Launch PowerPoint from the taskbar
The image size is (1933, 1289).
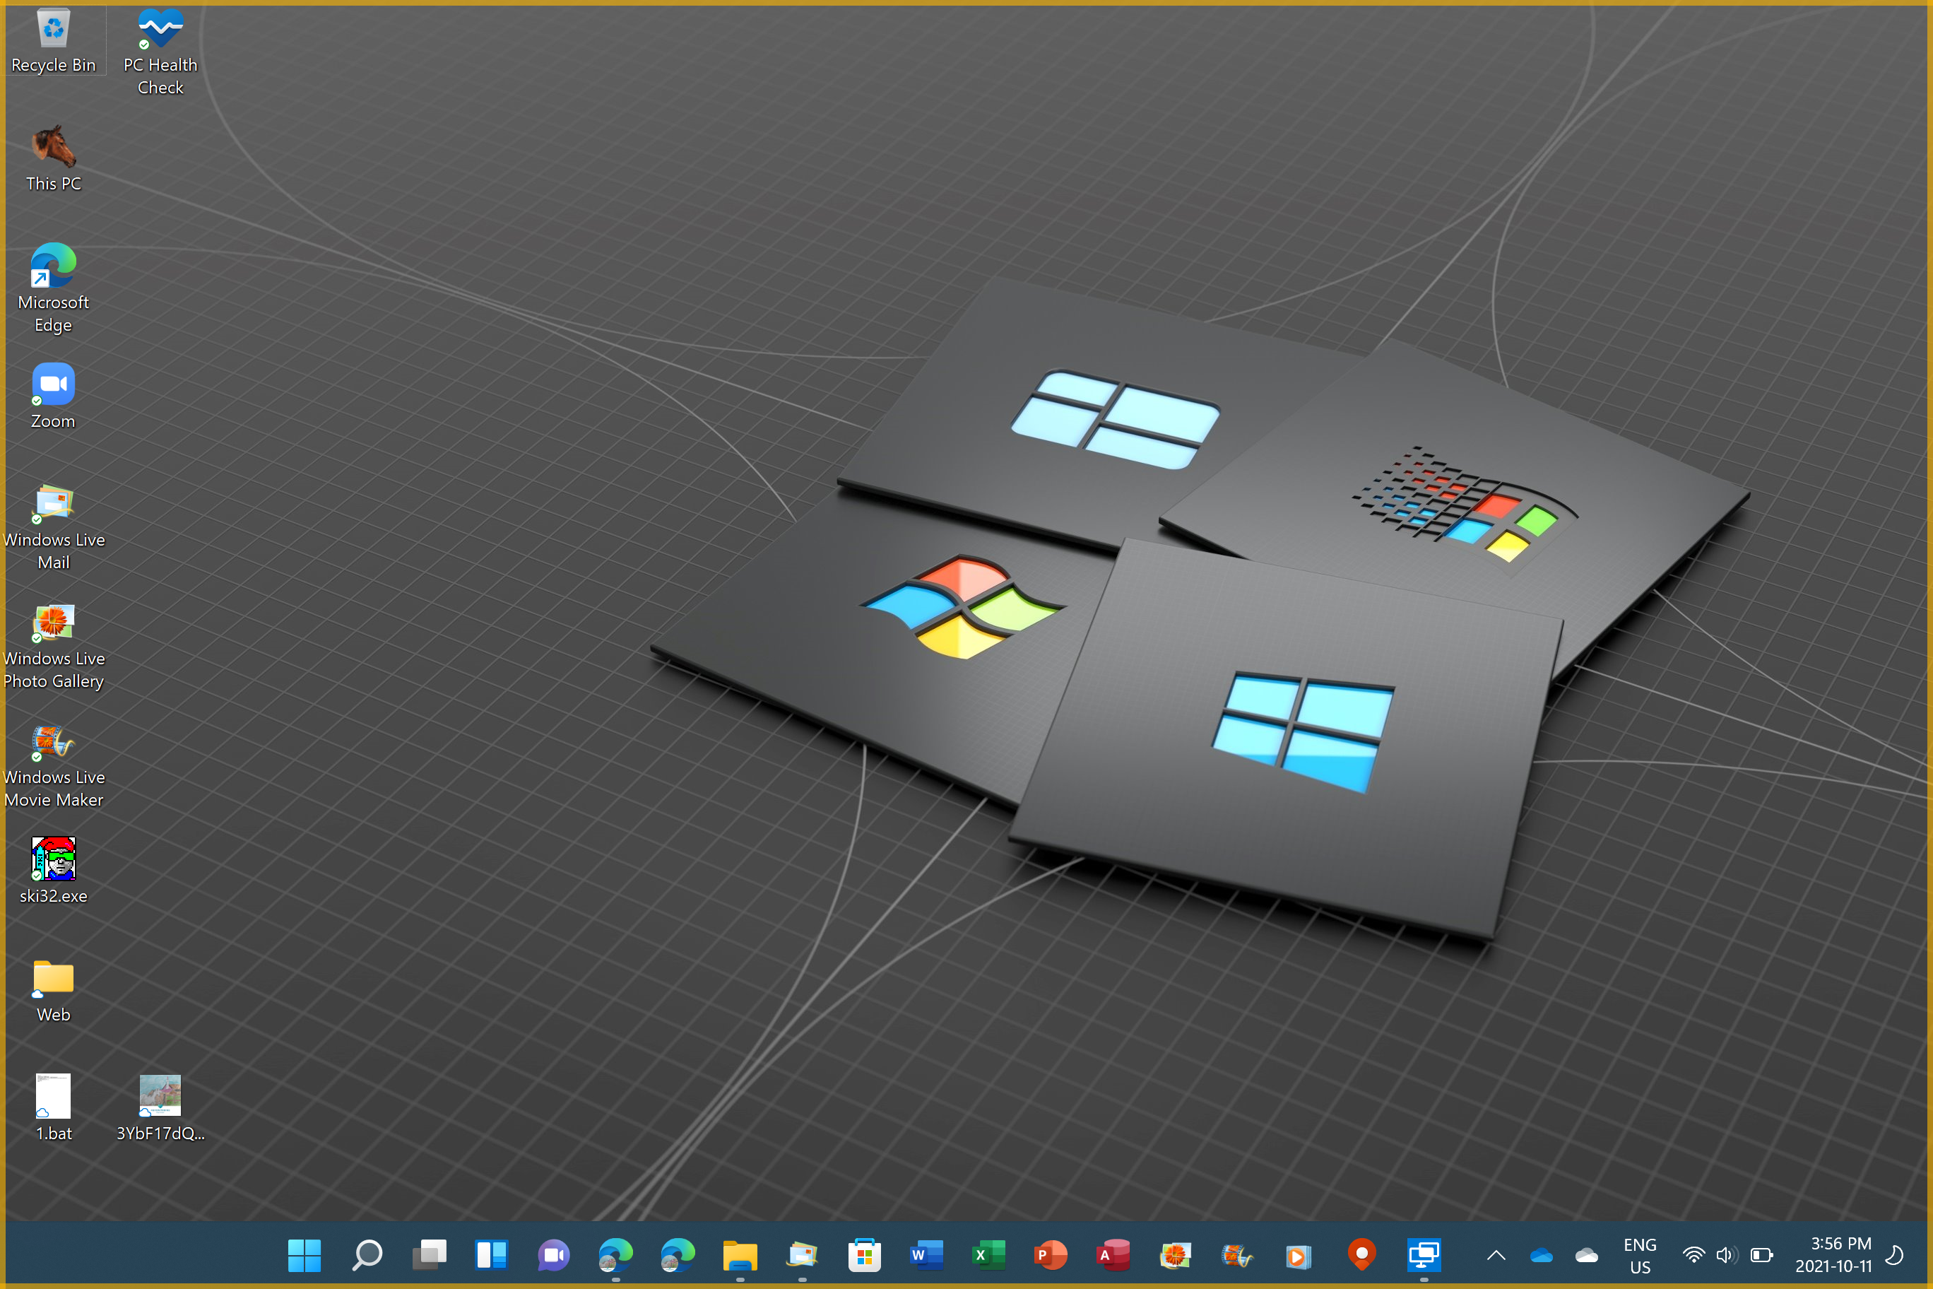tap(1051, 1255)
